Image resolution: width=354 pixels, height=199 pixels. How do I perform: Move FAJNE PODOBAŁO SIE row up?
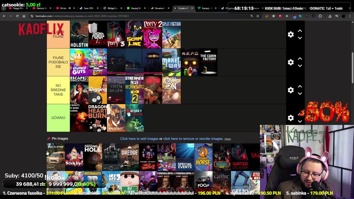pyautogui.click(x=300, y=59)
